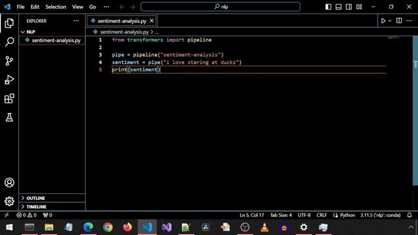This screenshot has width=418, height=235.
Task: Open the Source Control view
Action: click(9, 61)
